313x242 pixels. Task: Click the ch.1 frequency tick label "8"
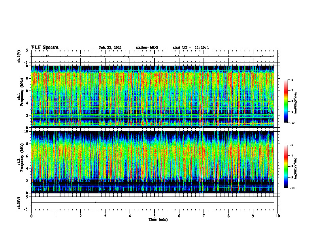(28, 78)
